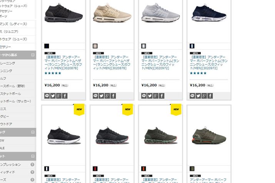Open the beige Hovr Phantom Heather product link
This screenshot has width=275, height=183.
[112, 63]
